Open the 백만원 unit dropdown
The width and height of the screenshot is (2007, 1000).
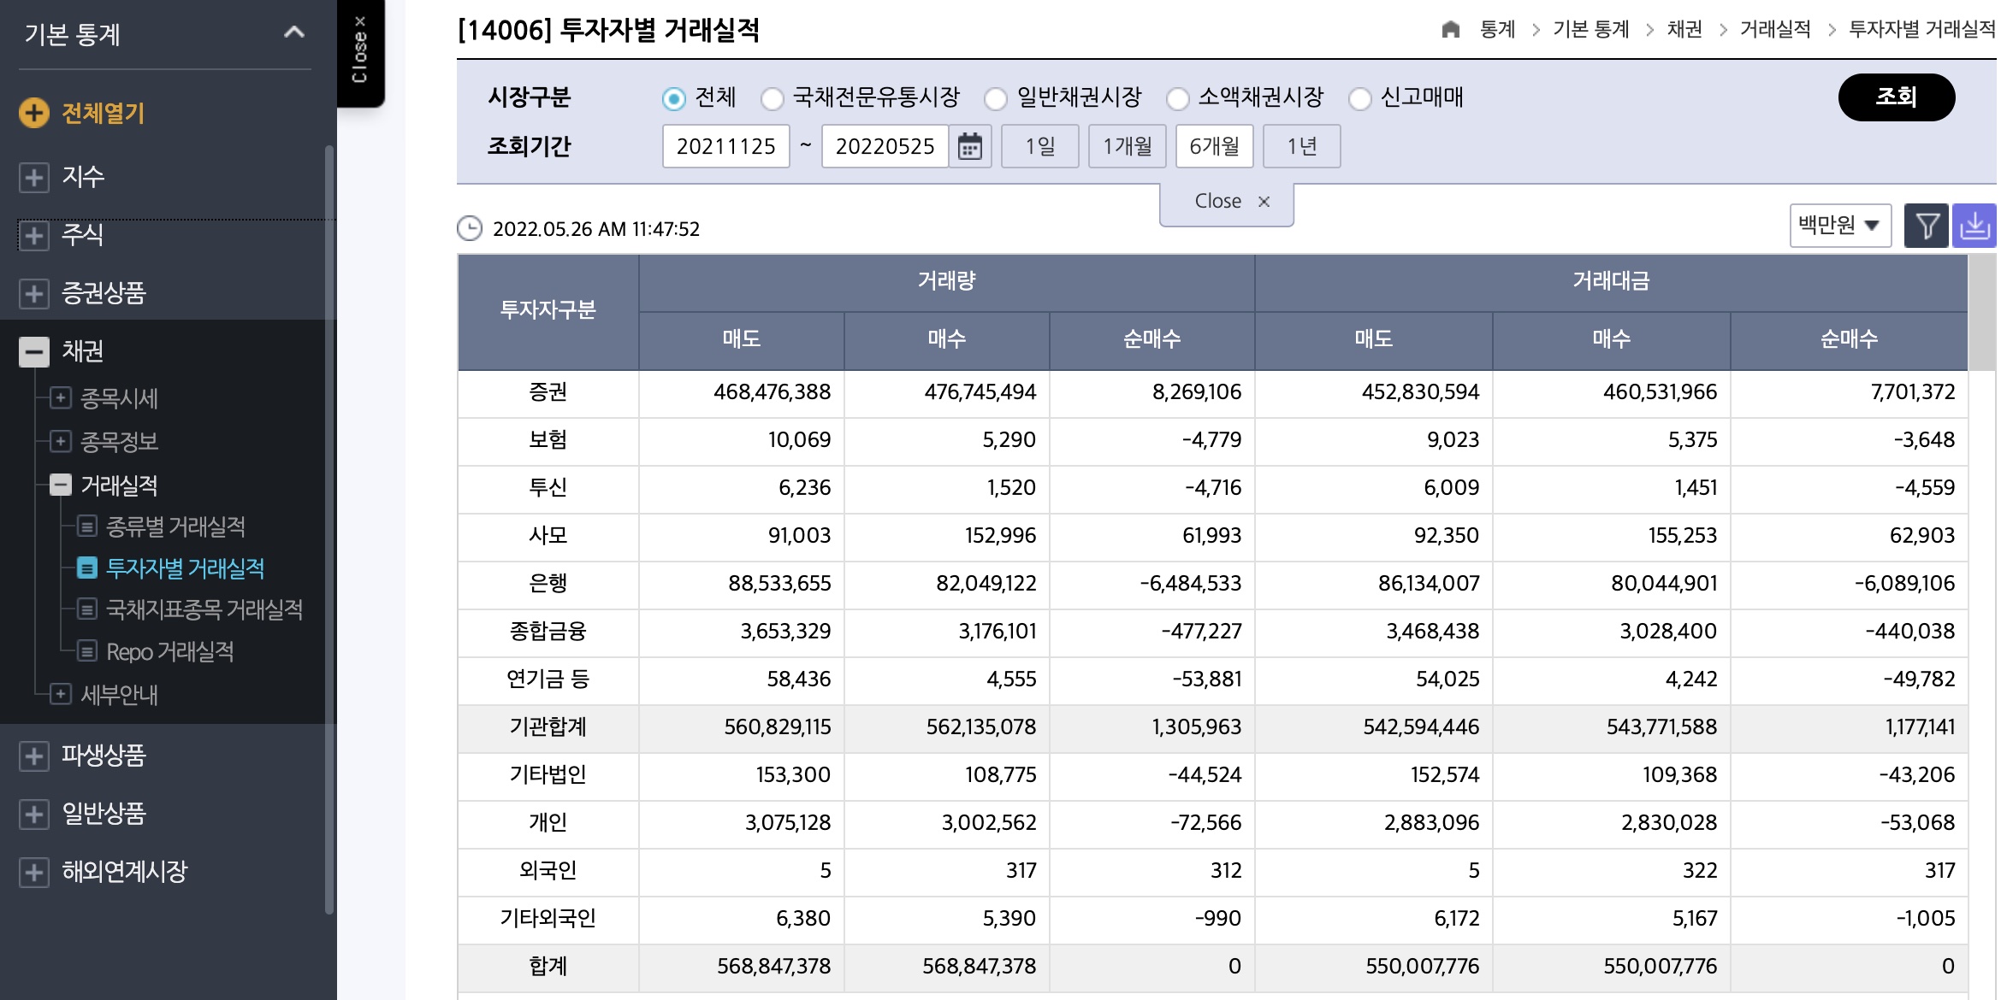point(1840,226)
